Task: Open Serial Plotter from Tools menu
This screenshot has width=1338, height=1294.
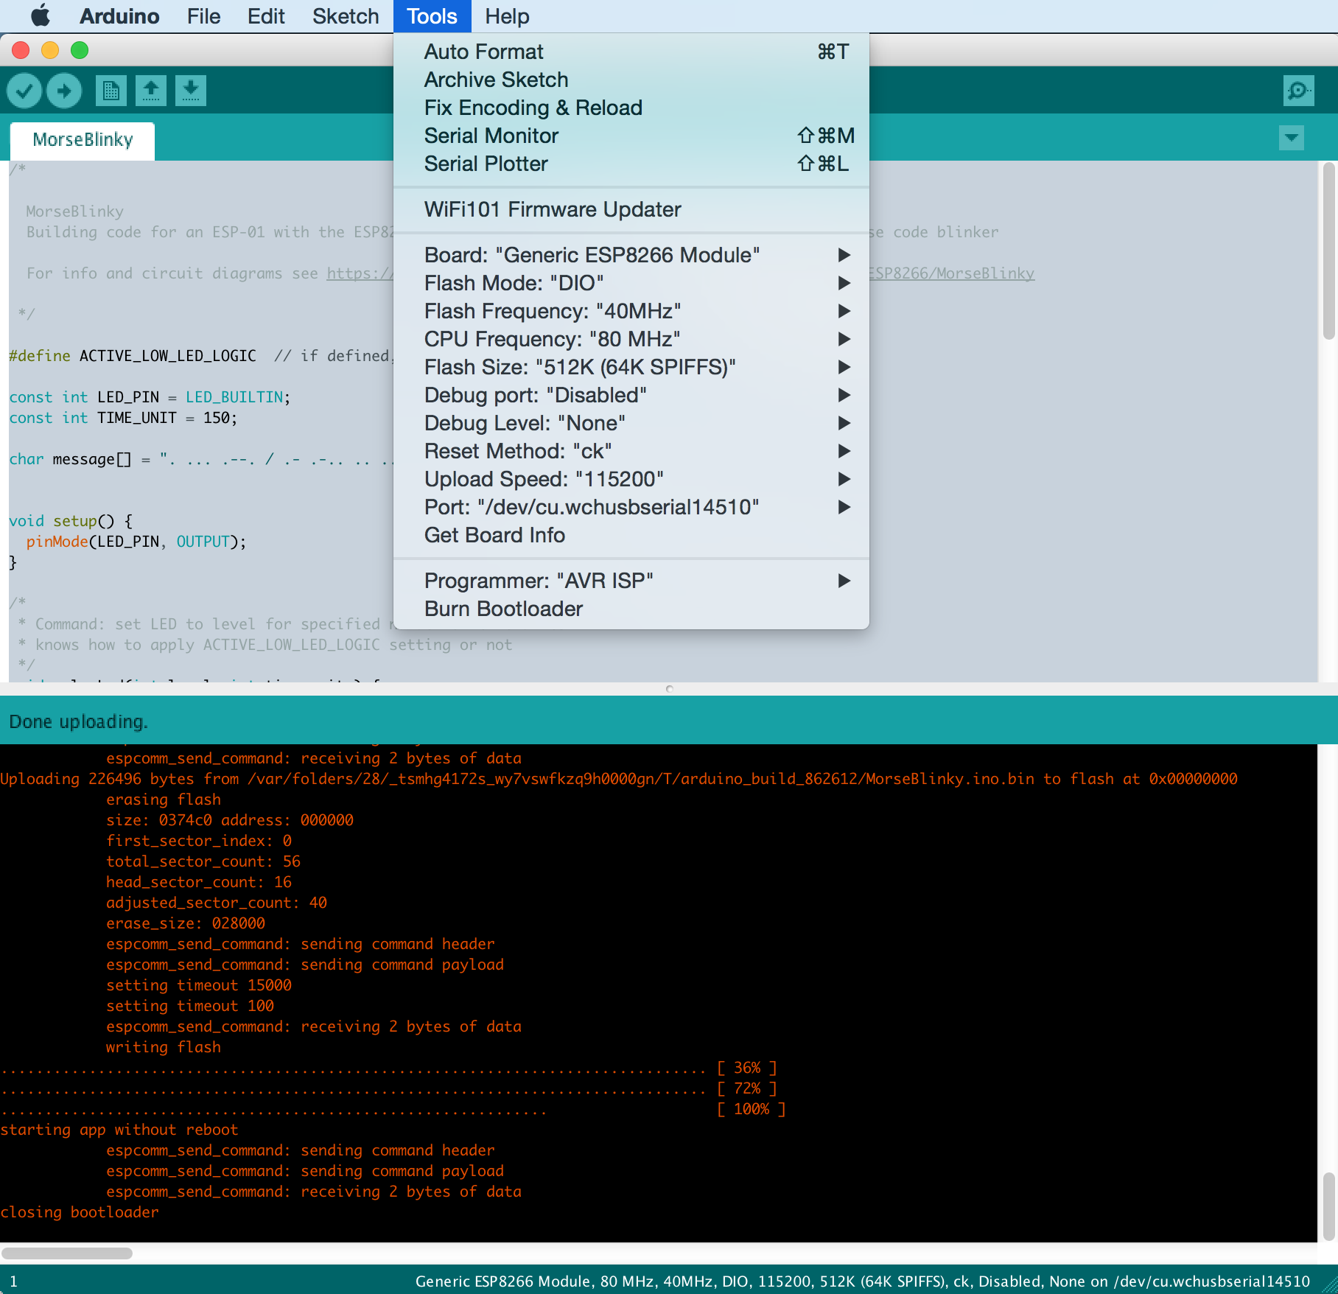Action: [x=631, y=164]
